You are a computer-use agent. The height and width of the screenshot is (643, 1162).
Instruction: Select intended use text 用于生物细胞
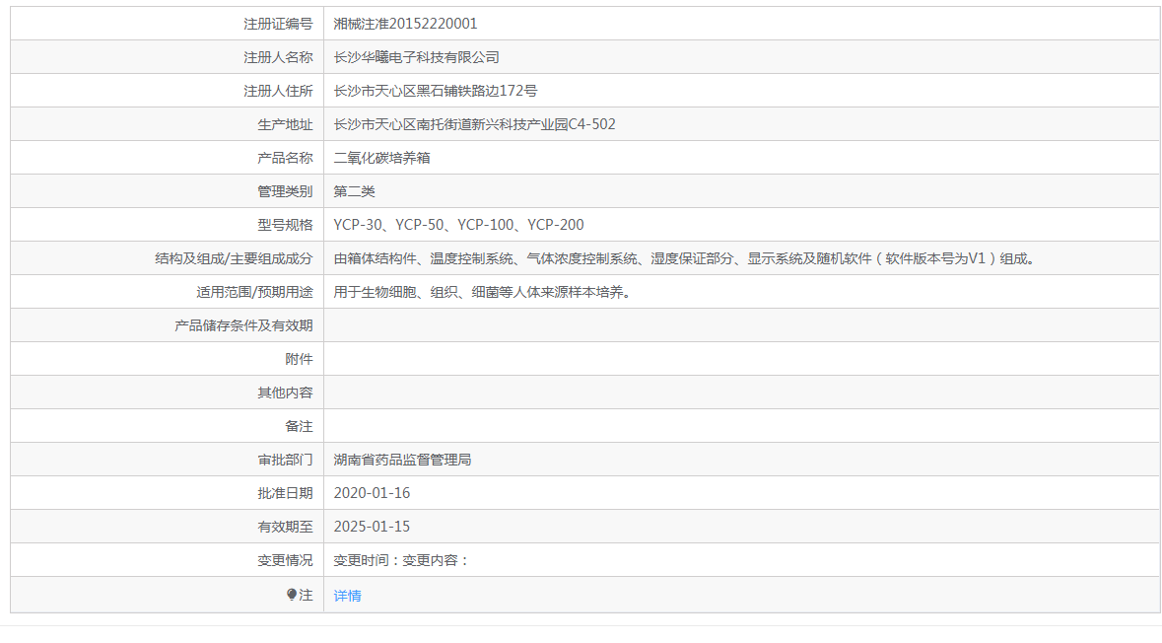485,292
